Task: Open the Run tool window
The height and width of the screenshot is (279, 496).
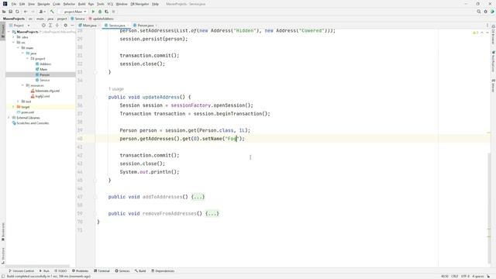Action: point(44,271)
